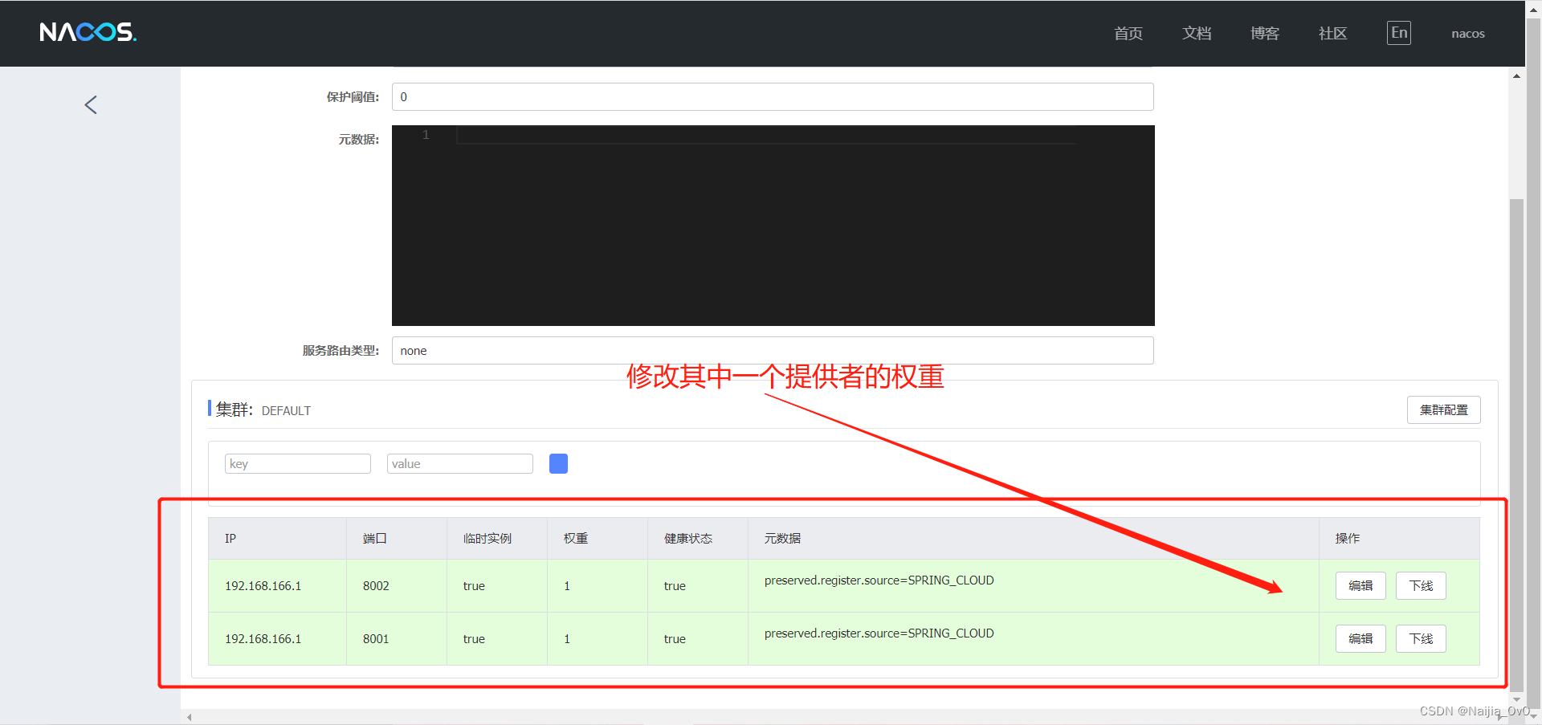The width and height of the screenshot is (1542, 725).
Task: Click the 集群: DEFAULT heading
Action: (263, 409)
